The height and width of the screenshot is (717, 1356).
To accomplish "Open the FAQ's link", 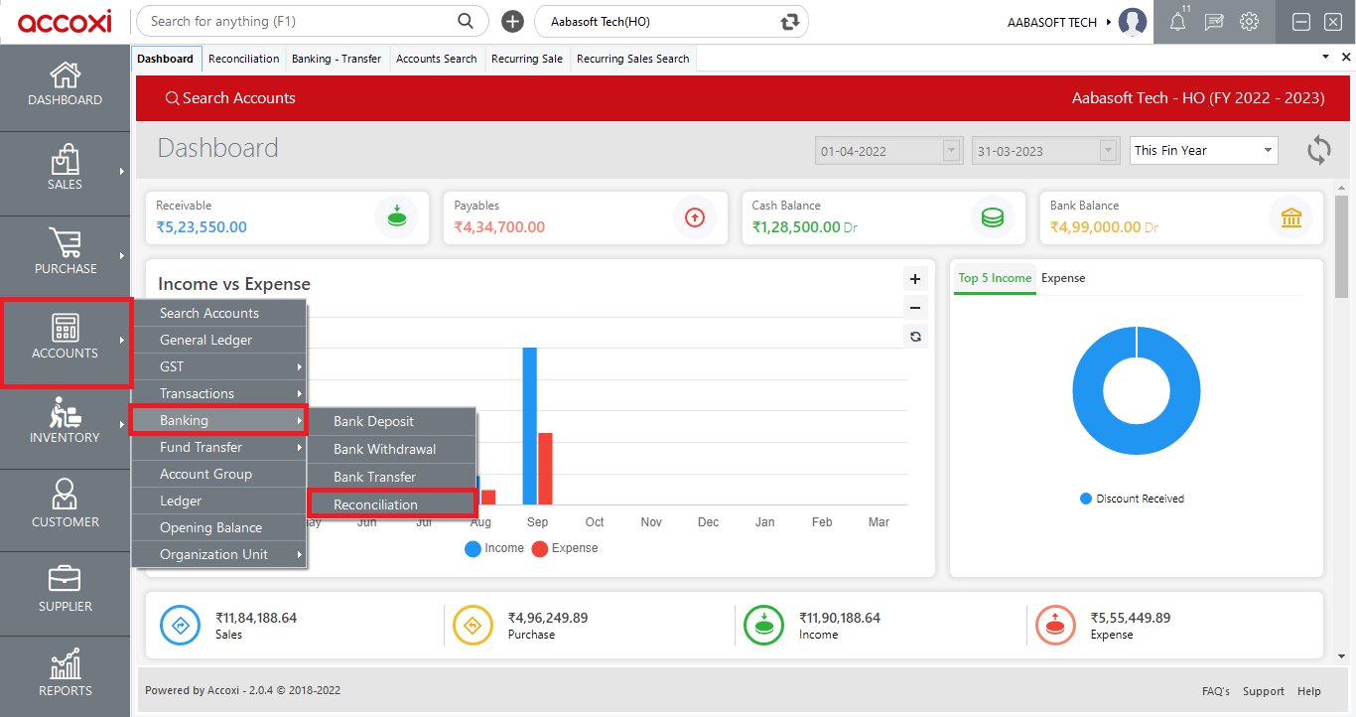I will click(x=1216, y=691).
